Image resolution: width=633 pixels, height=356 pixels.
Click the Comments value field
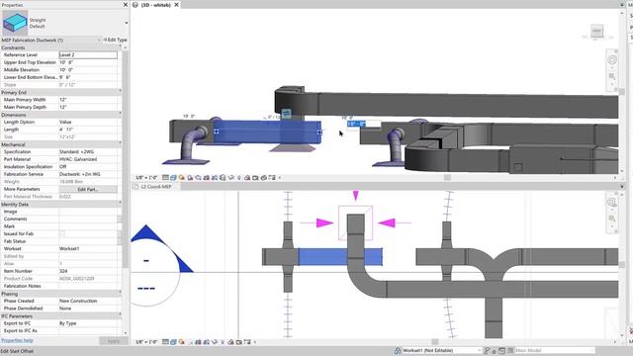(x=88, y=219)
